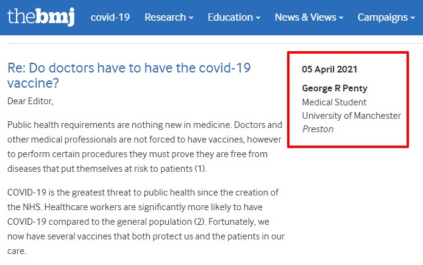Click the BMJ logo
The image size is (423, 265).
[x=41, y=17]
